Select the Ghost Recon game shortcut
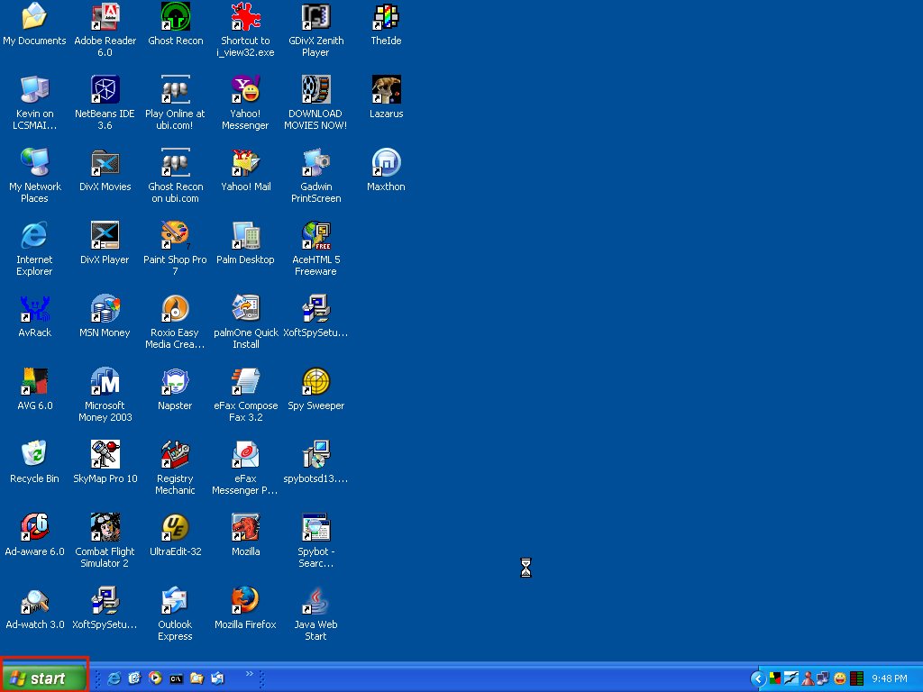923x692 pixels. coord(175,16)
